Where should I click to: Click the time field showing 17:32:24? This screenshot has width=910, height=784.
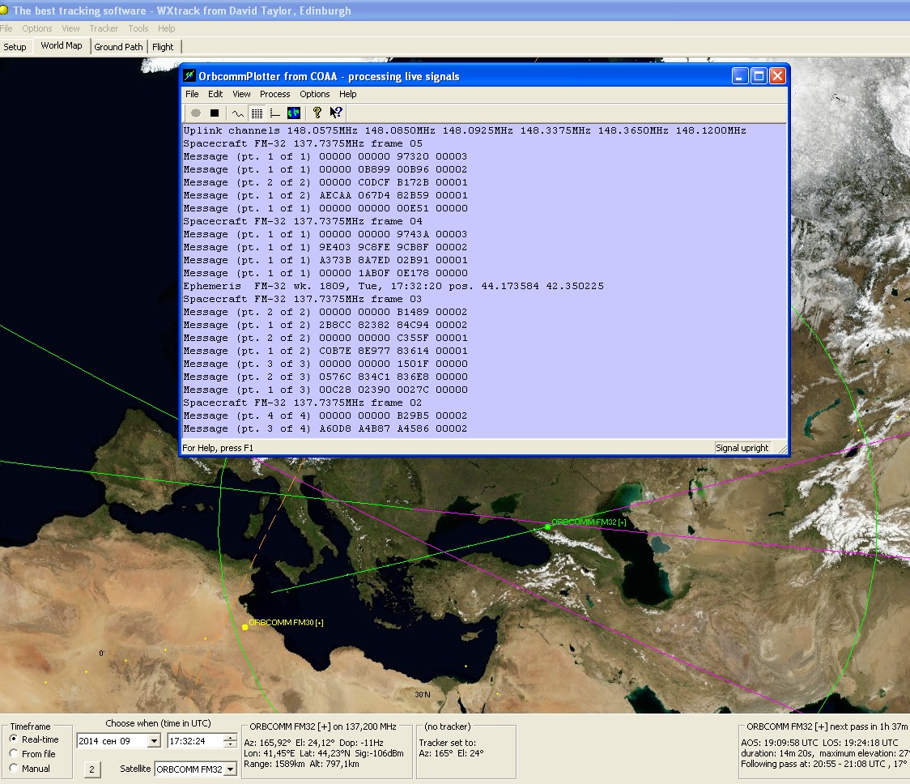[x=195, y=740]
